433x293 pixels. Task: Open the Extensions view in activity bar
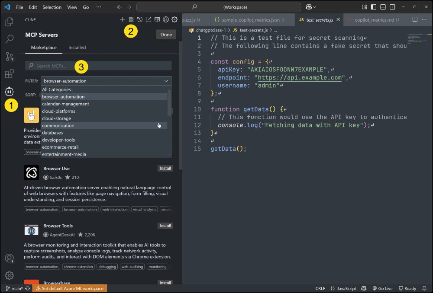(x=9, y=73)
